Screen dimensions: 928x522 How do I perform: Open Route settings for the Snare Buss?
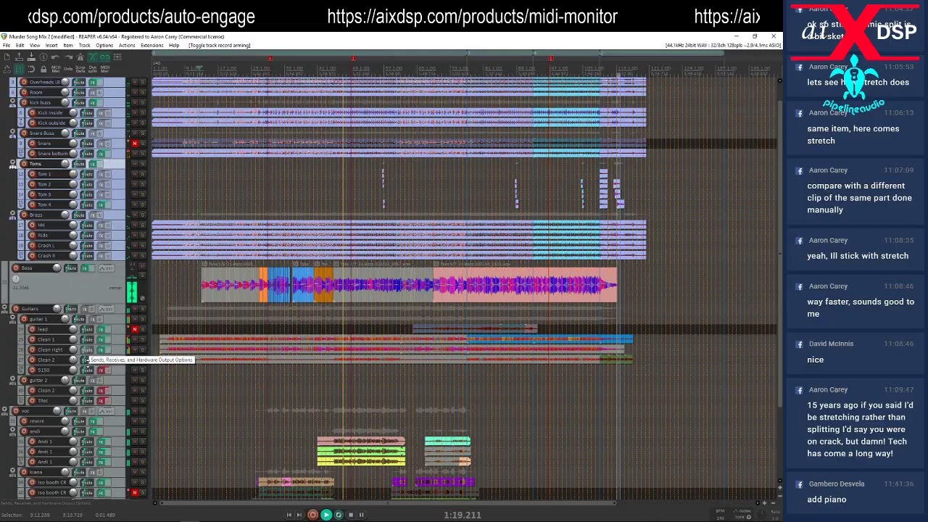[79, 133]
